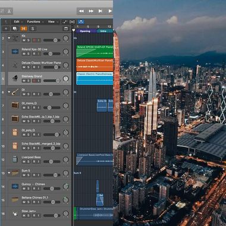The height and width of the screenshot is (226, 226).
Task: Solo the Gt_poly_Q track
Action: pos(29,134)
